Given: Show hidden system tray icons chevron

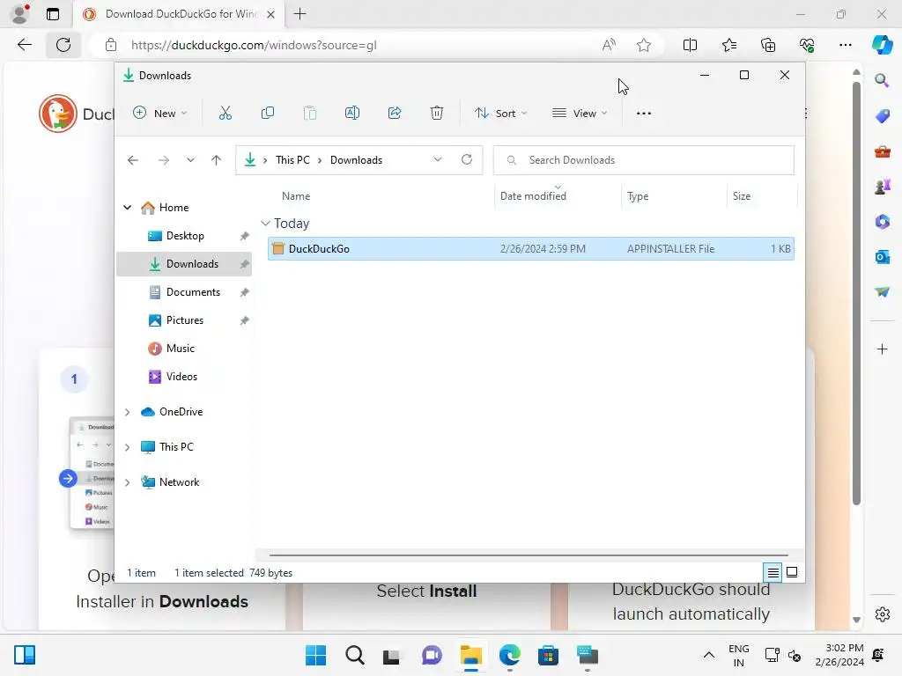Looking at the screenshot, I should [709, 655].
